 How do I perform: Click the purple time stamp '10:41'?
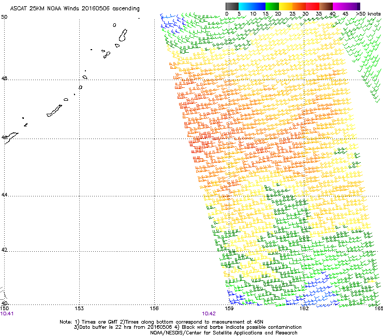[x=7, y=314]
